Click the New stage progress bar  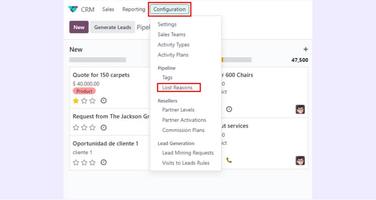(x=97, y=60)
